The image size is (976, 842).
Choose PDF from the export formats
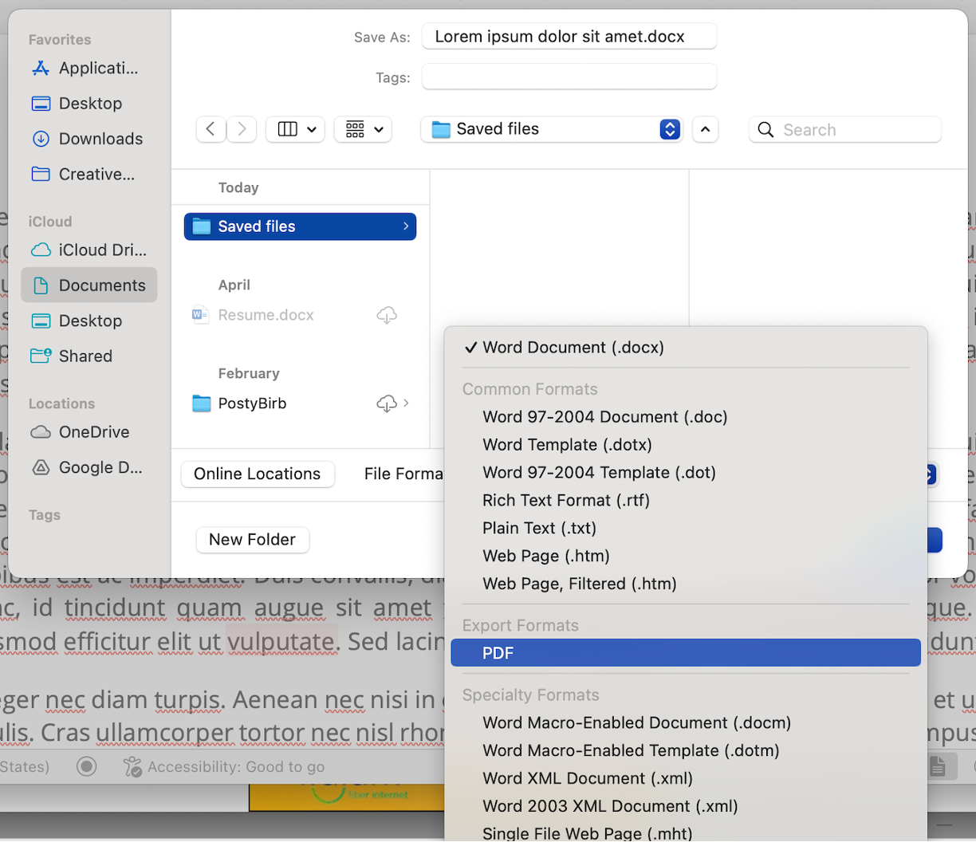point(498,652)
